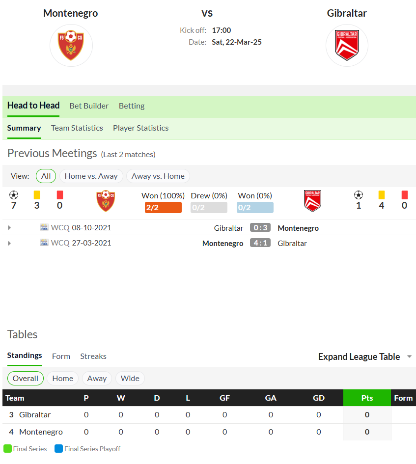The width and height of the screenshot is (416, 464).
Task: Click the 4:1 score button
Action: tap(260, 243)
